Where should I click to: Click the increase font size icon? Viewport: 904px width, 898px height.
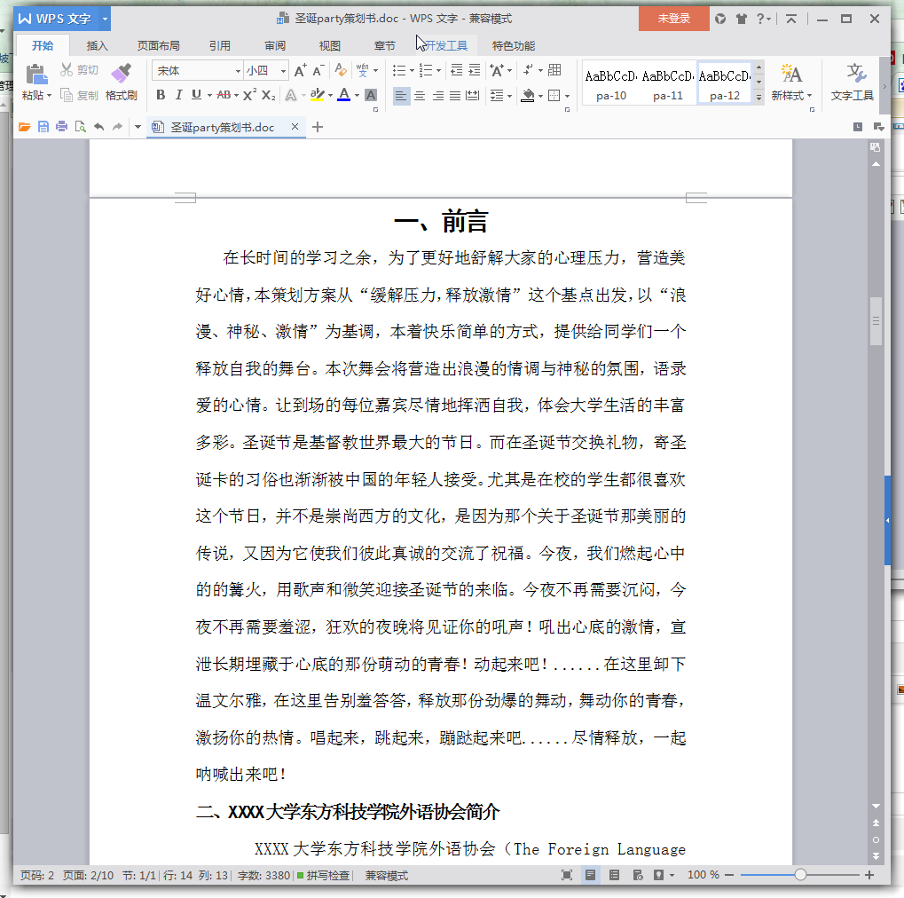coord(299,71)
